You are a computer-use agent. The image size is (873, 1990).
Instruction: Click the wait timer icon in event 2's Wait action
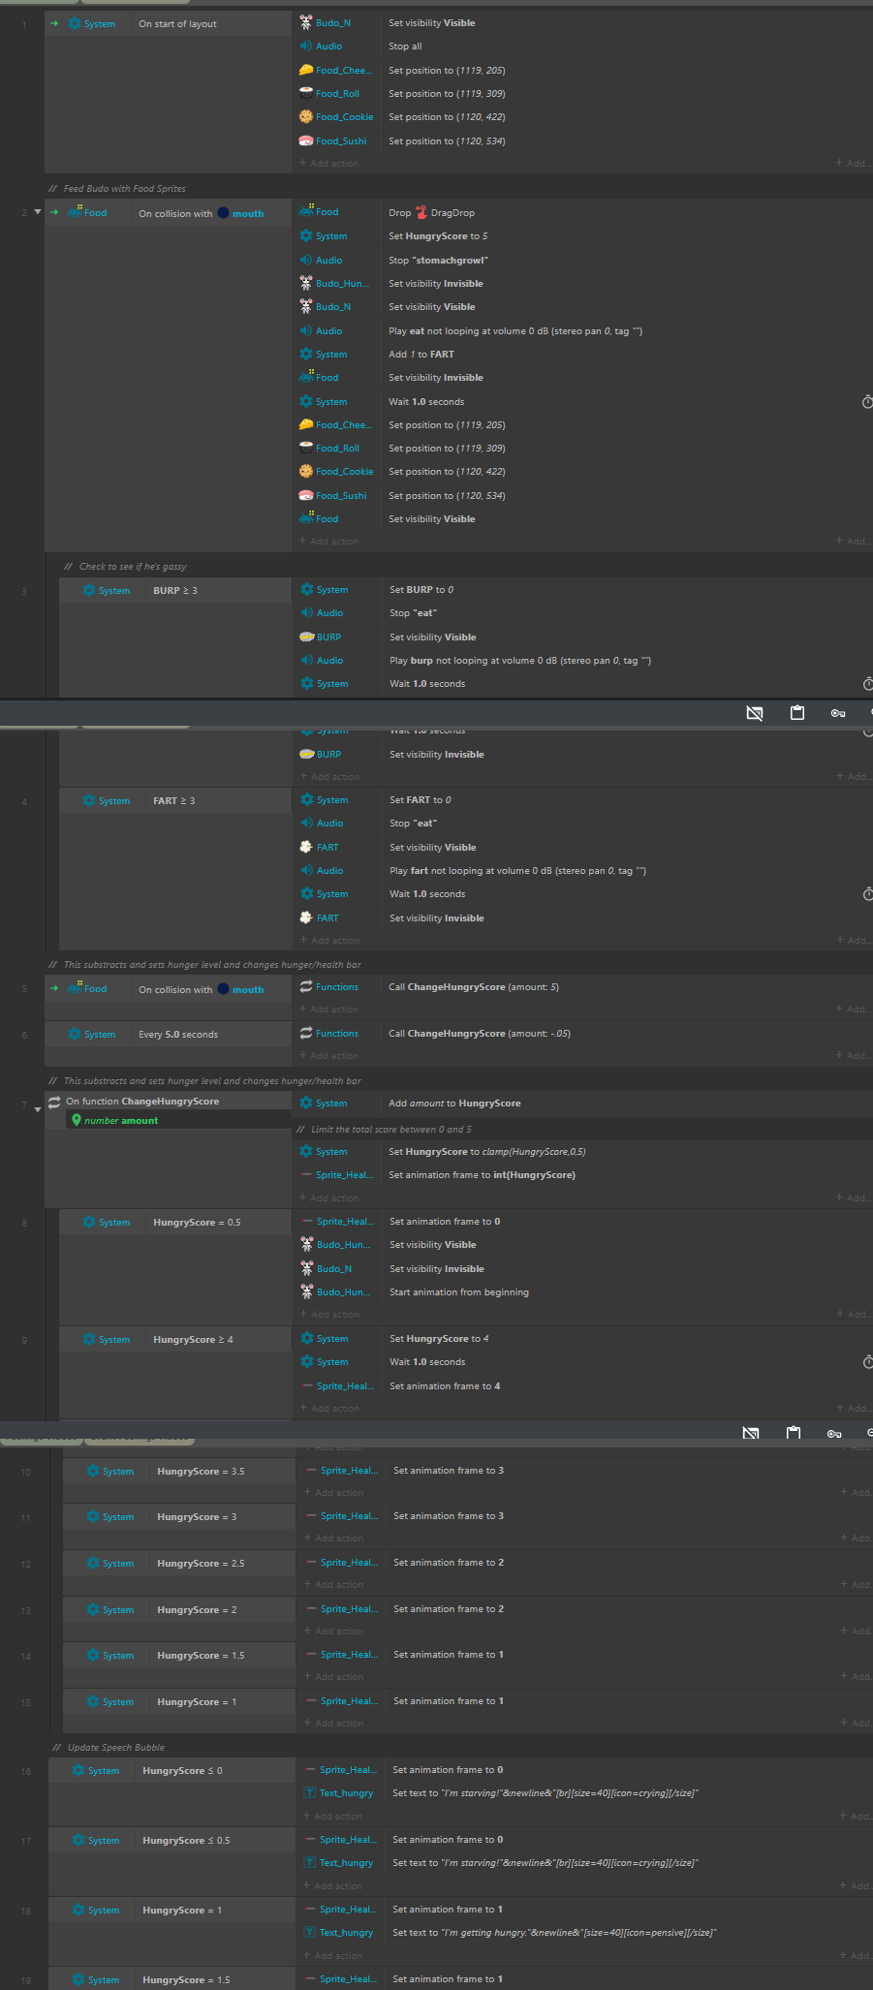[867, 402]
